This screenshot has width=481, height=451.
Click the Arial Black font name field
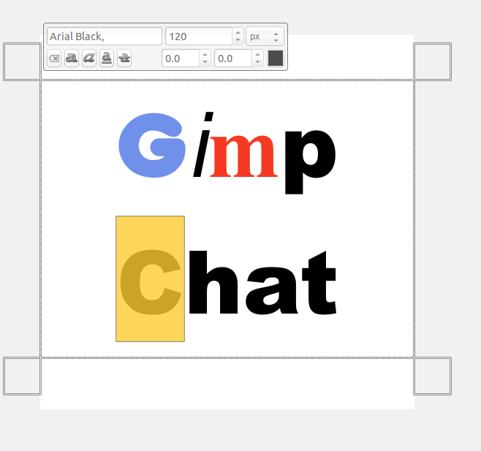tap(105, 37)
